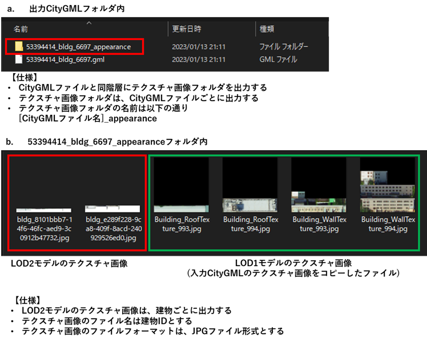Select the Building_RoofTexture_994.jpg filename label
Viewport: 427px width, 342px height.
[x=251, y=224]
